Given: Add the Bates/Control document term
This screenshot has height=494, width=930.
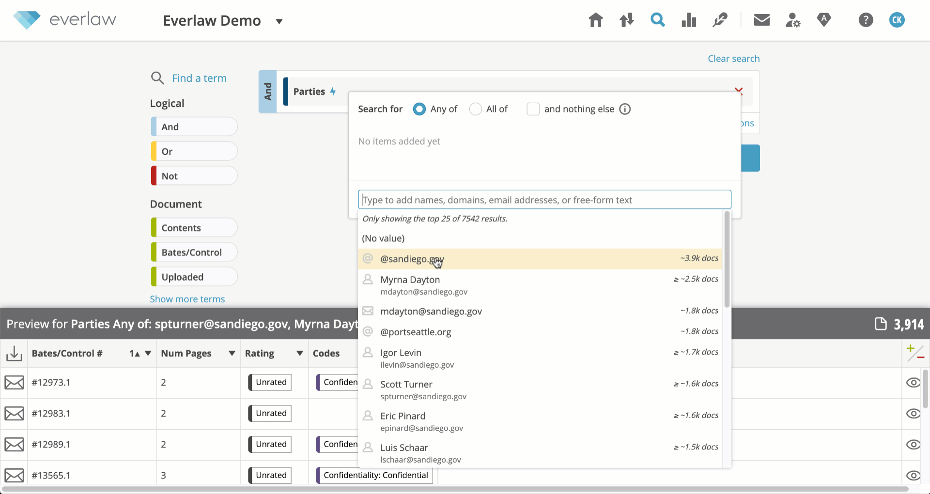Looking at the screenshot, I should click(x=194, y=253).
